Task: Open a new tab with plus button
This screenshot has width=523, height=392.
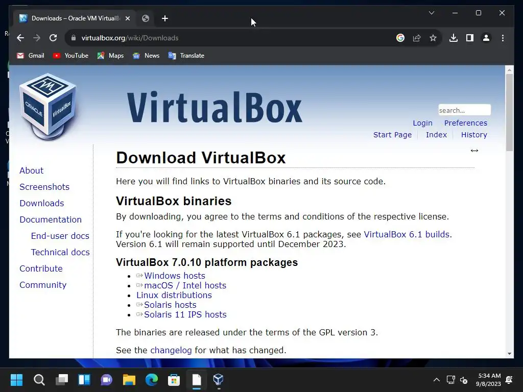Action: [165, 18]
